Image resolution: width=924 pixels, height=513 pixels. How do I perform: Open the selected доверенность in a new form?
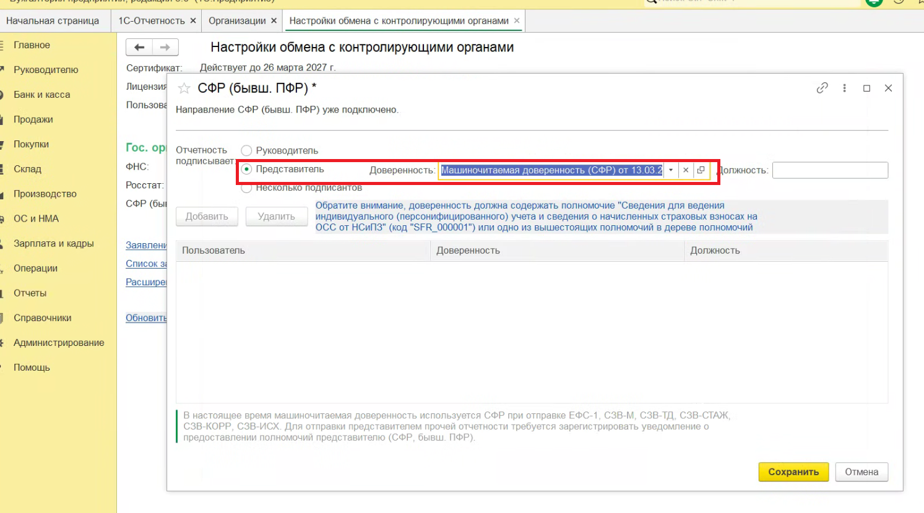[701, 170]
